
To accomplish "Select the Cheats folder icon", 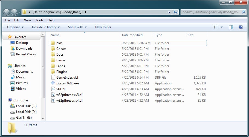I will coord(53,48).
